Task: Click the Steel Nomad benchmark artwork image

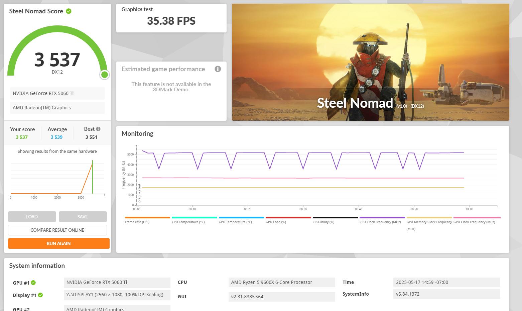Action: pyautogui.click(x=370, y=62)
